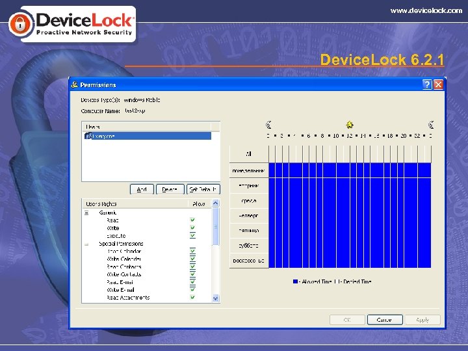
Task: Toggle the Read Attachments allow checkbox
Action: pyautogui.click(x=192, y=297)
